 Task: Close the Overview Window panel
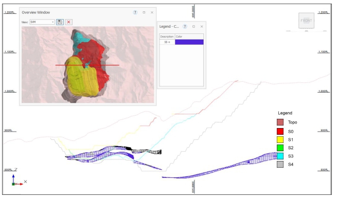tap(152, 12)
